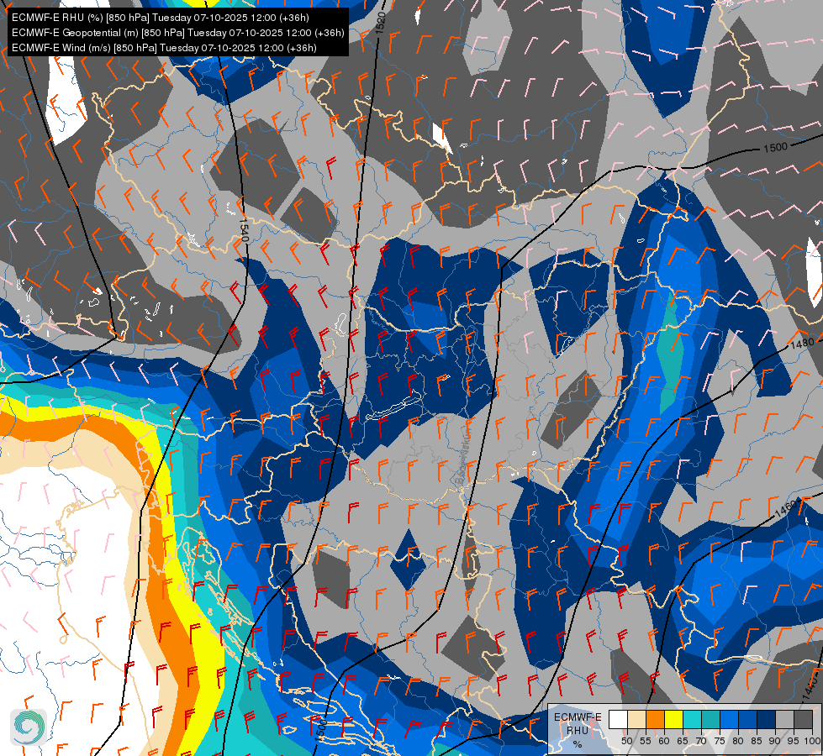The height and width of the screenshot is (756, 823).
Task: Click the 1460 contour label
Action: coord(784,508)
